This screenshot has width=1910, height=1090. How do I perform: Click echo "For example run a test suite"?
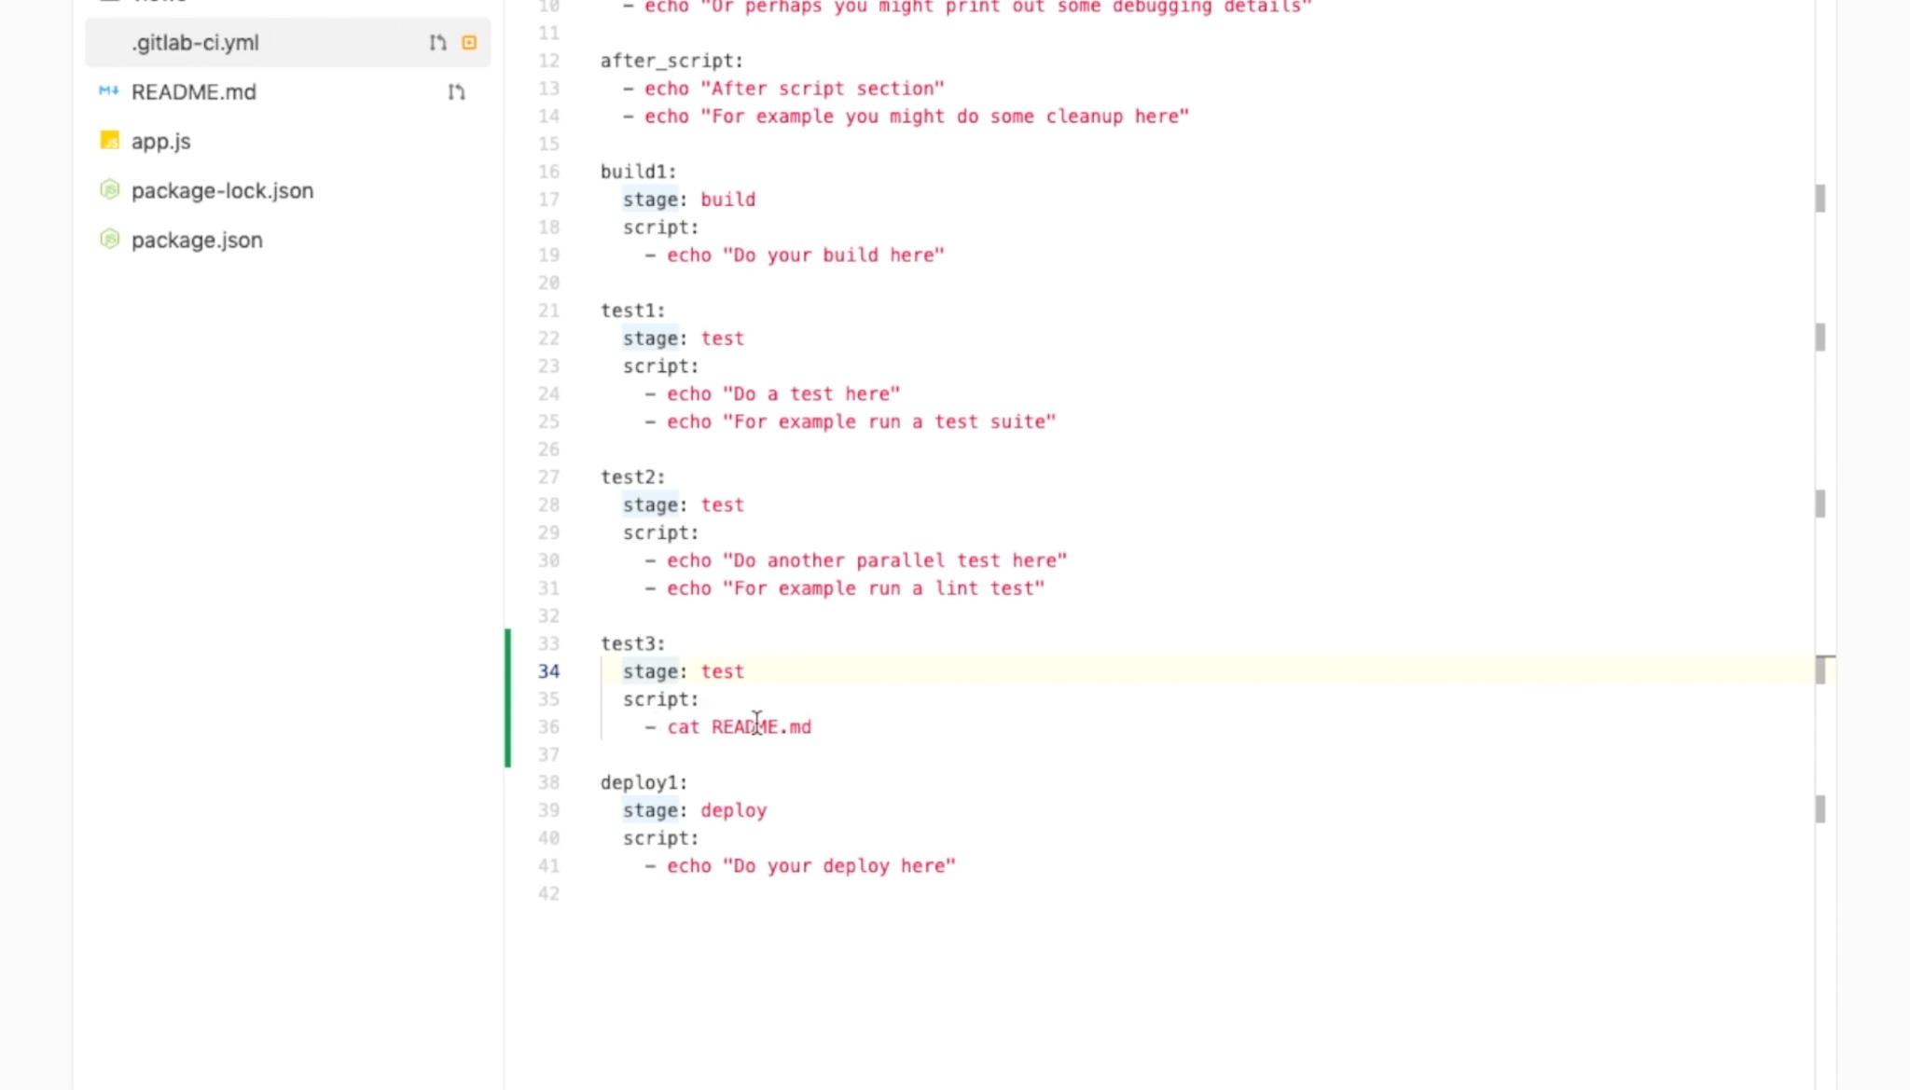pos(861,422)
